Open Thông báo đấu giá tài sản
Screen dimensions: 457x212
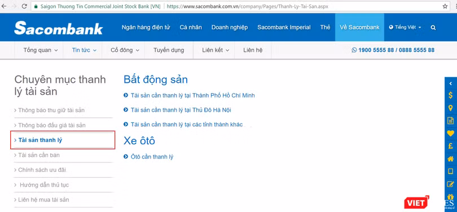(52, 125)
